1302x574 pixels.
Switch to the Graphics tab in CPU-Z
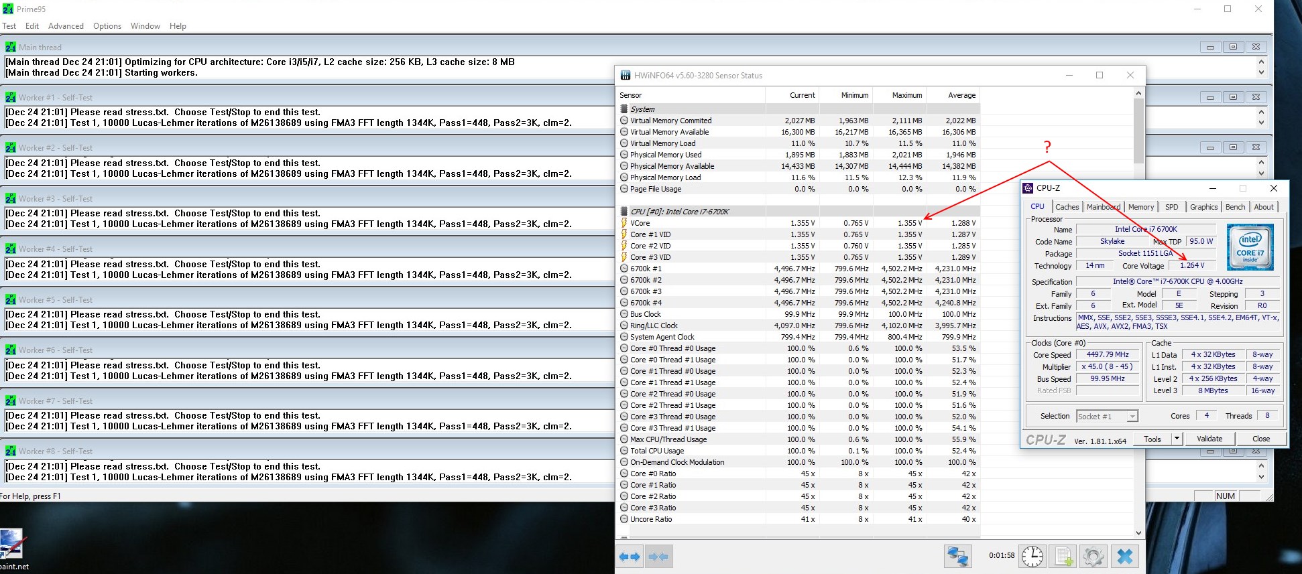click(x=1204, y=207)
